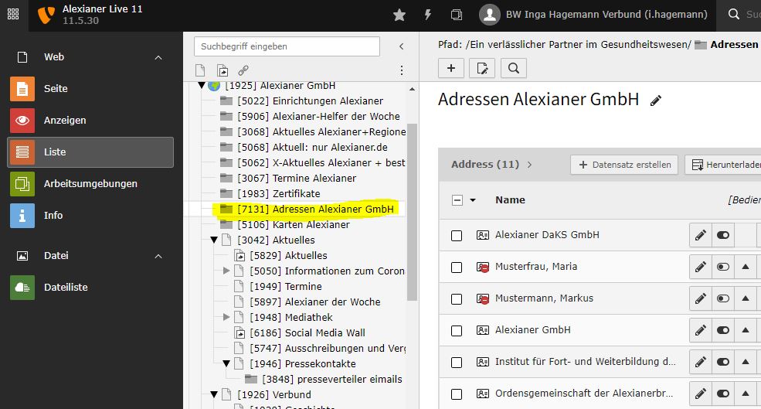
Task: Check the Alexianer DaKS GmbH row checkbox
Action: tap(457, 236)
